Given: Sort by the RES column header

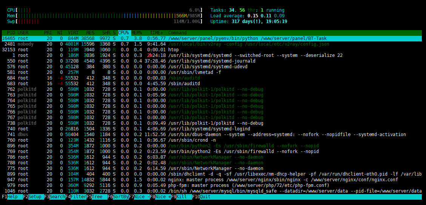Looking at the screenshot, I should point(90,33).
